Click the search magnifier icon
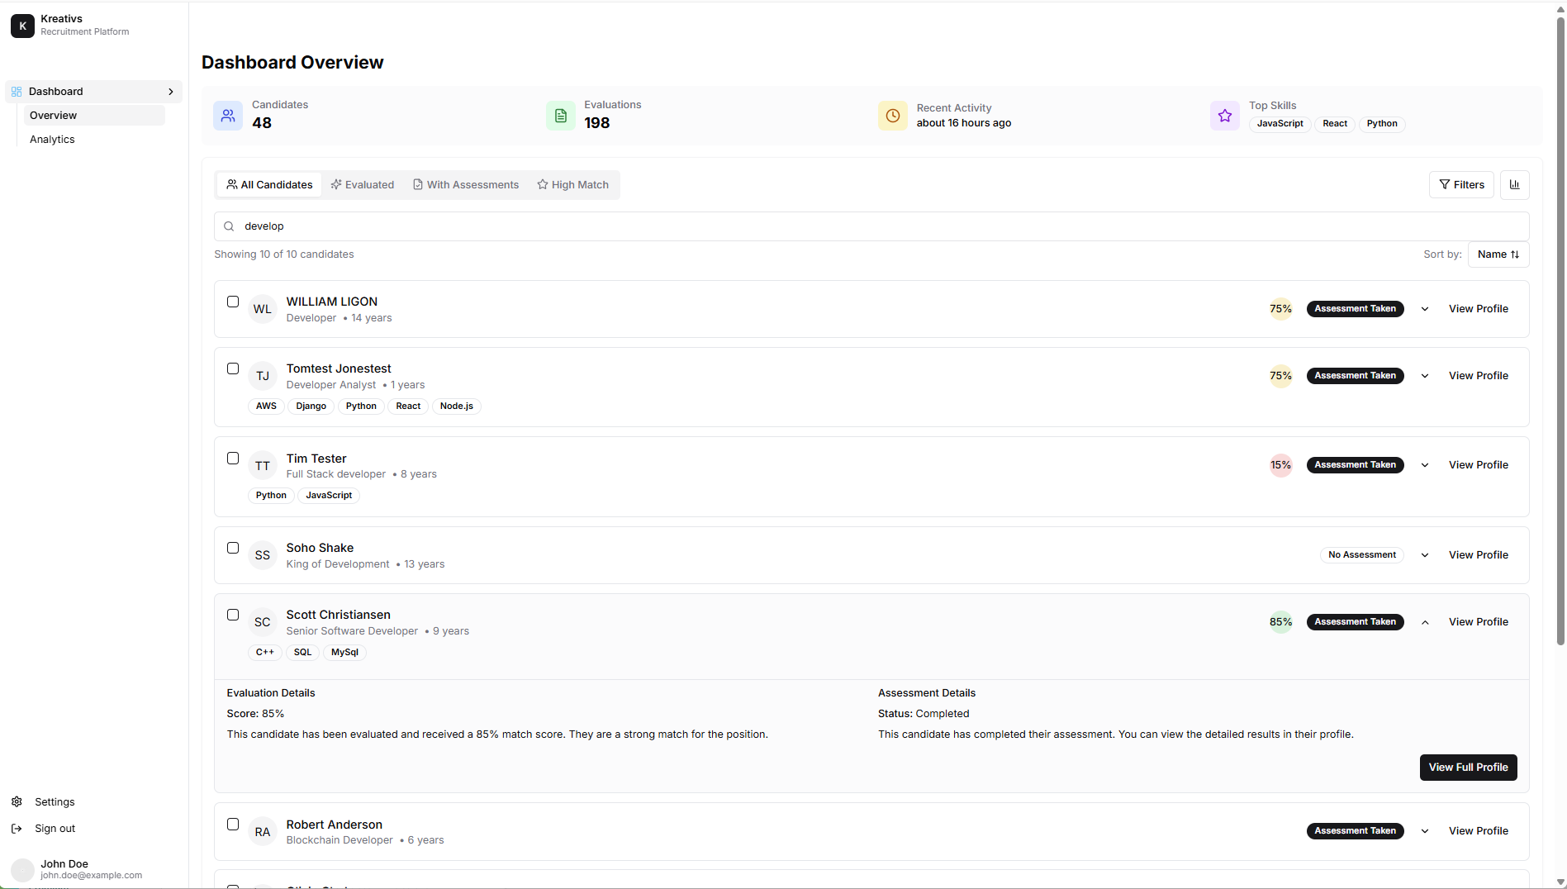Image resolution: width=1567 pixels, height=889 pixels. tap(229, 226)
